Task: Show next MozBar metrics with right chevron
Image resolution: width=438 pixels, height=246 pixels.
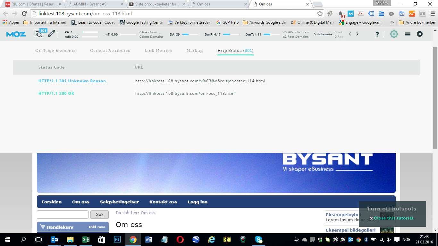Action: coord(358,34)
